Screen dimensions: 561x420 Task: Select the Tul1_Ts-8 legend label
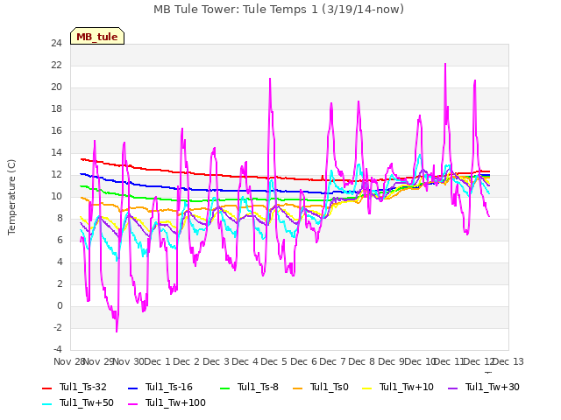click(x=258, y=387)
